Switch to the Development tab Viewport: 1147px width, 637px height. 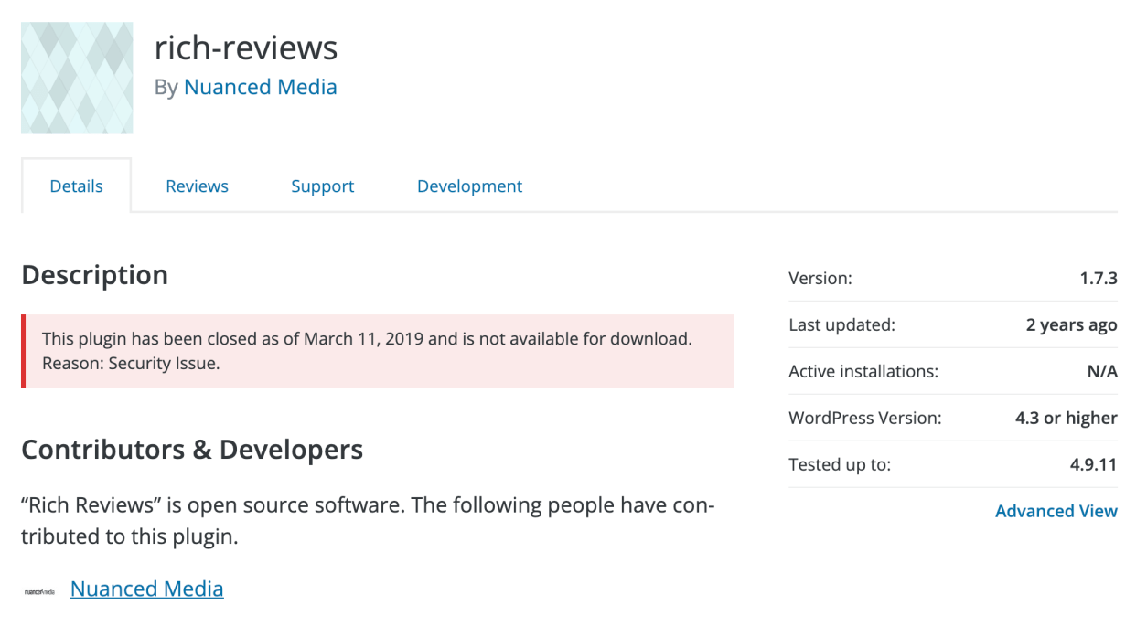tap(469, 186)
